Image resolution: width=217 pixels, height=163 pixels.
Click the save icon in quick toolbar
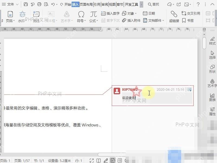(x=25, y=4)
